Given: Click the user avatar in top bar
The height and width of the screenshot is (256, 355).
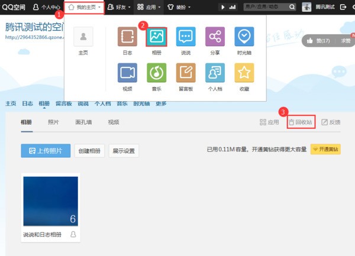Looking at the screenshot, I should pyautogui.click(x=306, y=7).
